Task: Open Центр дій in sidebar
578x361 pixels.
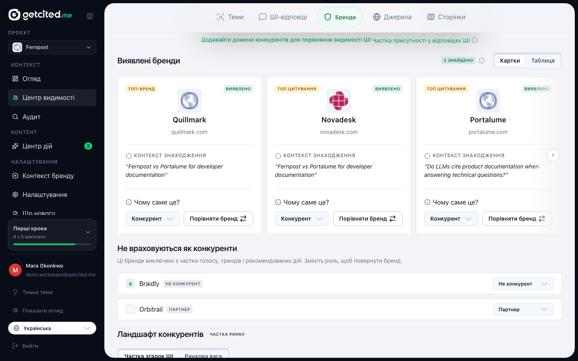Action: 52,146
